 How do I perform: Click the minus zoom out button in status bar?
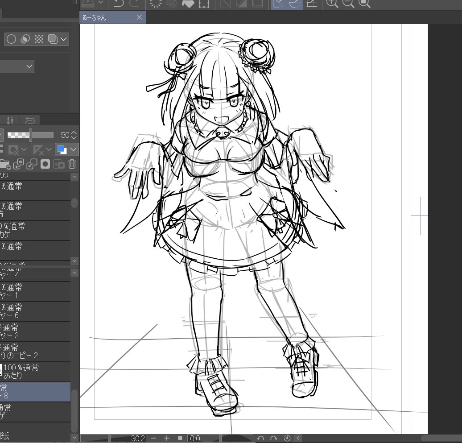153,438
